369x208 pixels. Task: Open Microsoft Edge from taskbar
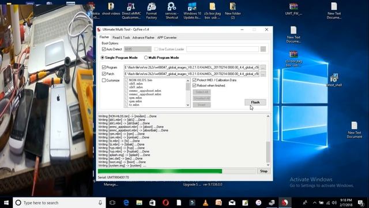(126, 203)
